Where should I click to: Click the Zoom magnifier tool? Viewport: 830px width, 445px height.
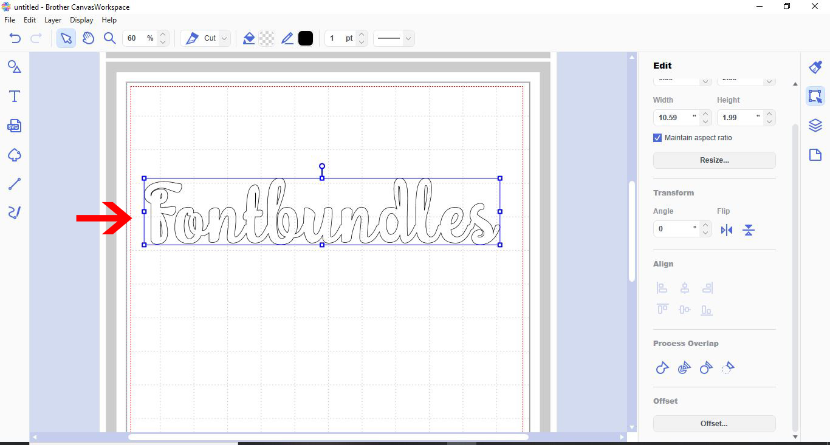coord(109,38)
